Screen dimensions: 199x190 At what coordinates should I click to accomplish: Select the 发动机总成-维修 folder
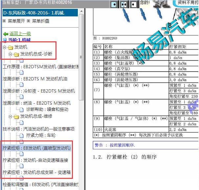pyautogui.click(x=36, y=116)
